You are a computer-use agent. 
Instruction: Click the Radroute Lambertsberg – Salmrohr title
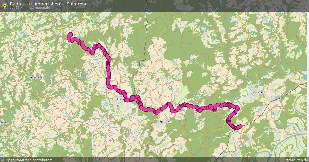(x=48, y=4)
